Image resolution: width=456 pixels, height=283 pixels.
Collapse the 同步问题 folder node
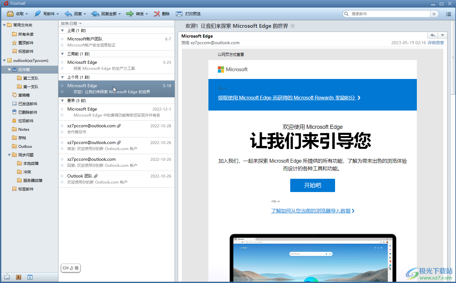9,155
